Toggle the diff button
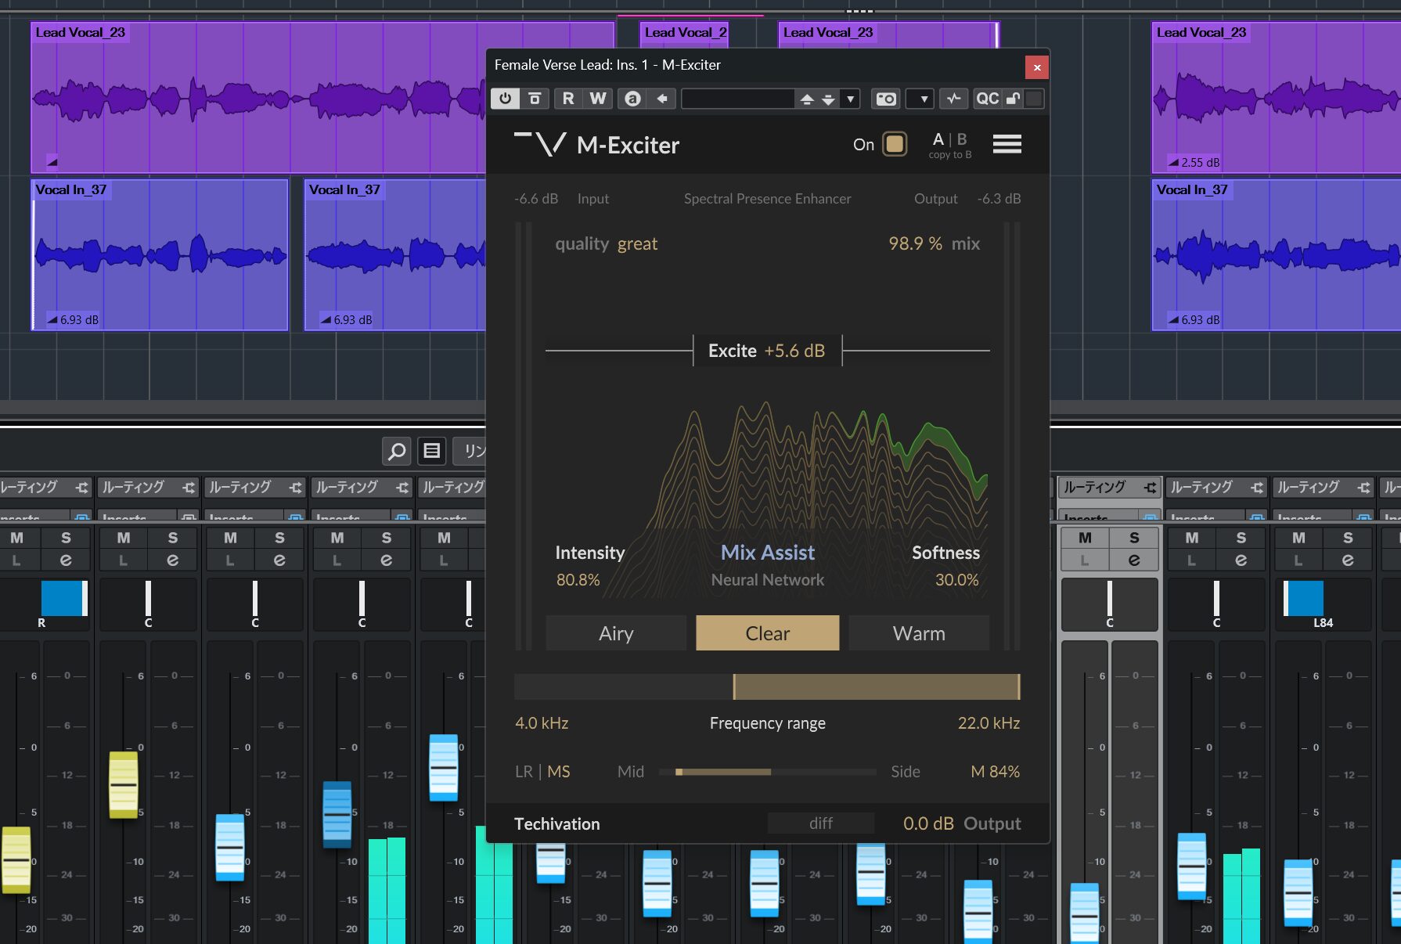 coord(820,823)
